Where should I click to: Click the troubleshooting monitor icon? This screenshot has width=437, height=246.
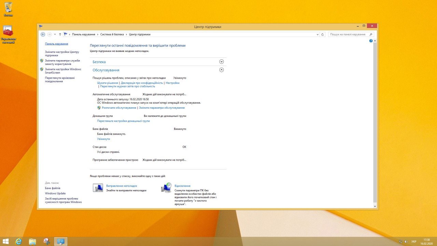[x=98, y=188]
